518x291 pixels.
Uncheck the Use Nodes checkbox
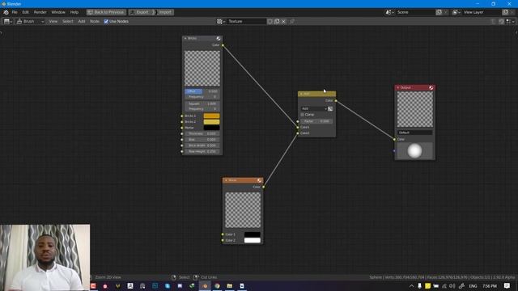point(106,22)
